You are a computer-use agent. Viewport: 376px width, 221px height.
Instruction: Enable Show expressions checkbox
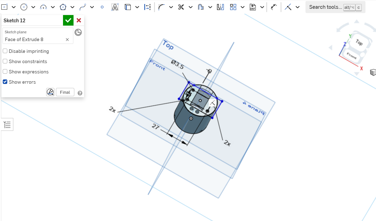pyautogui.click(x=5, y=72)
